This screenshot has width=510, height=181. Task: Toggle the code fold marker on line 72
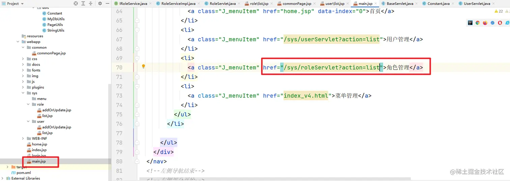(x=137, y=86)
